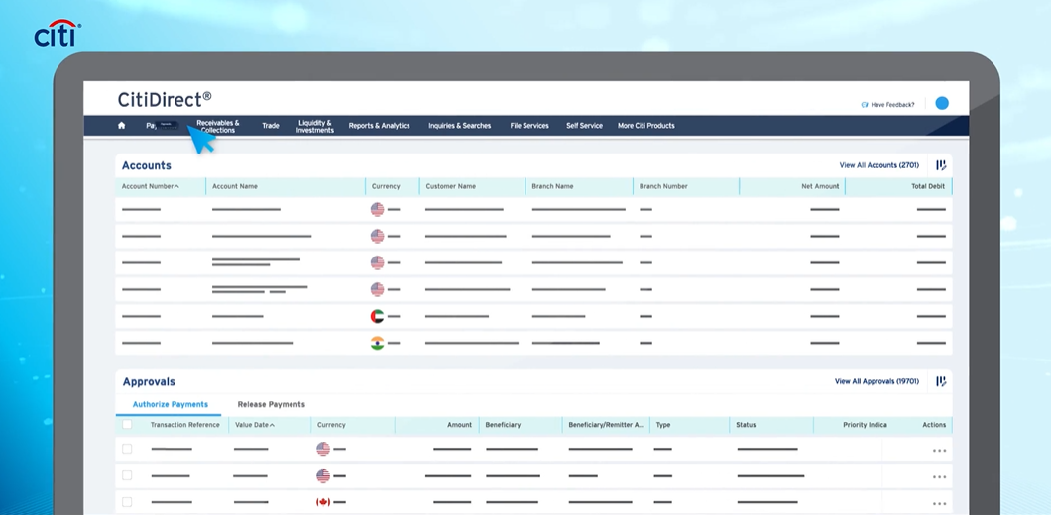
Task: Tick the select-all checkbox in Approvals header
Action: point(127,424)
